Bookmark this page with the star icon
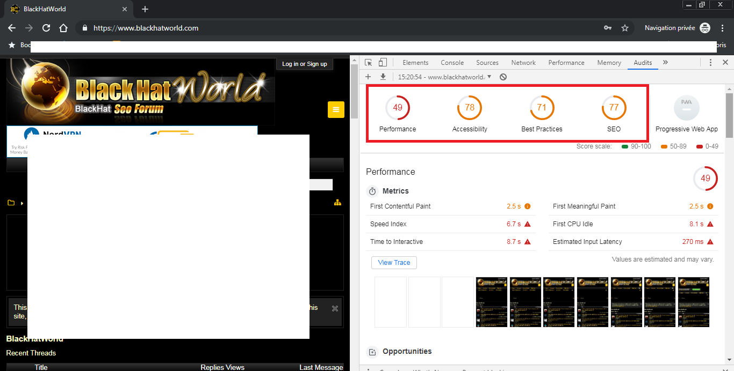This screenshot has height=371, width=734. click(x=625, y=28)
